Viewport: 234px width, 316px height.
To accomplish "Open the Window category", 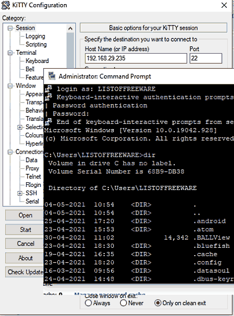I will (x=26, y=86).
